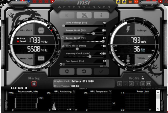Open the settings gear button
This screenshot has height=113, width=168.
pos(67,71)
